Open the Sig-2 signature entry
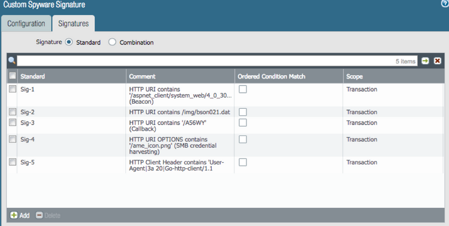The width and height of the screenshot is (449, 226). click(28, 112)
